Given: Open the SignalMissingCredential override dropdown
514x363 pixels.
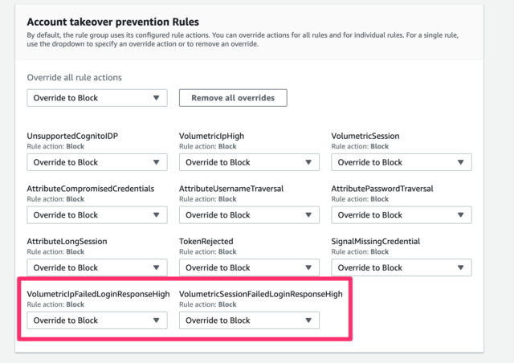Looking at the screenshot, I should (402, 267).
